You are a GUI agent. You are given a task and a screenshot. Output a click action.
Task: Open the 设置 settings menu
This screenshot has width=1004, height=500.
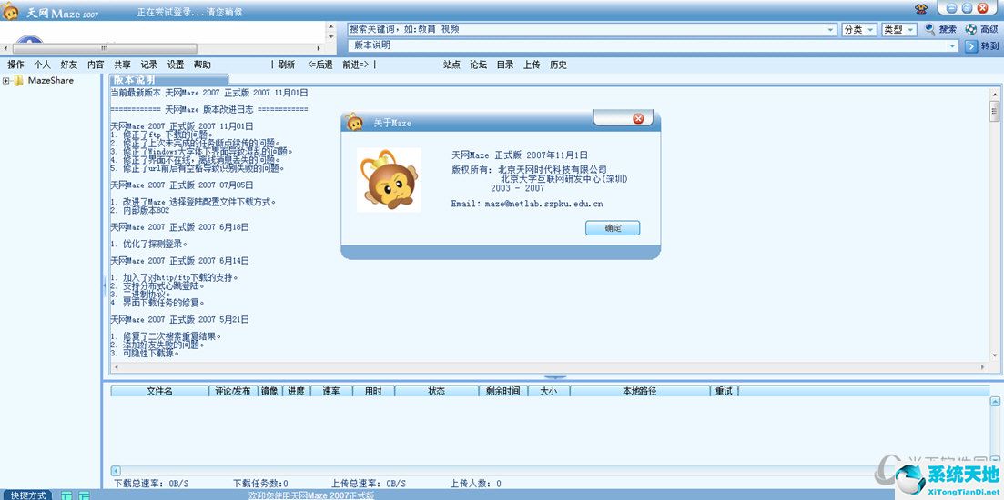[x=176, y=65]
